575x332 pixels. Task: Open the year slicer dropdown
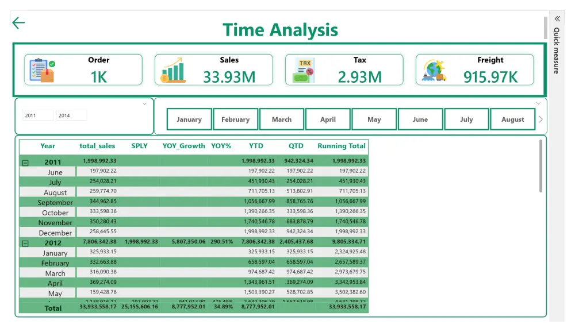point(145,104)
